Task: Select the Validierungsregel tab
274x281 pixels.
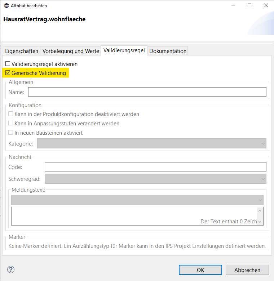Action: point(124,50)
